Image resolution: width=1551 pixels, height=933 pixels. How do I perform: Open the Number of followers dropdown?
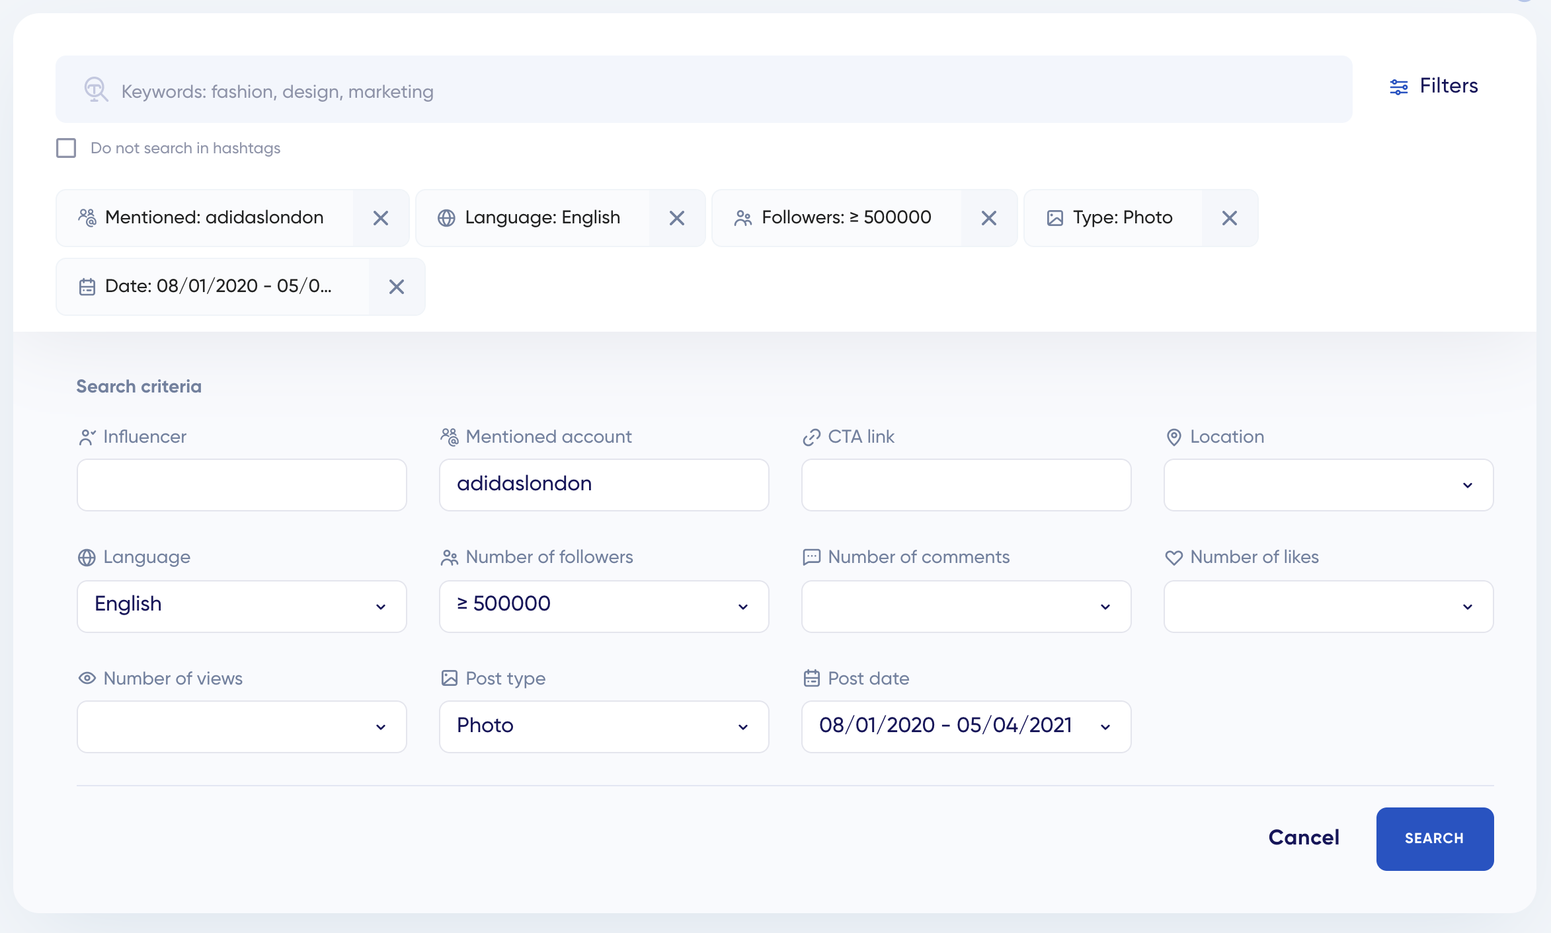point(604,606)
